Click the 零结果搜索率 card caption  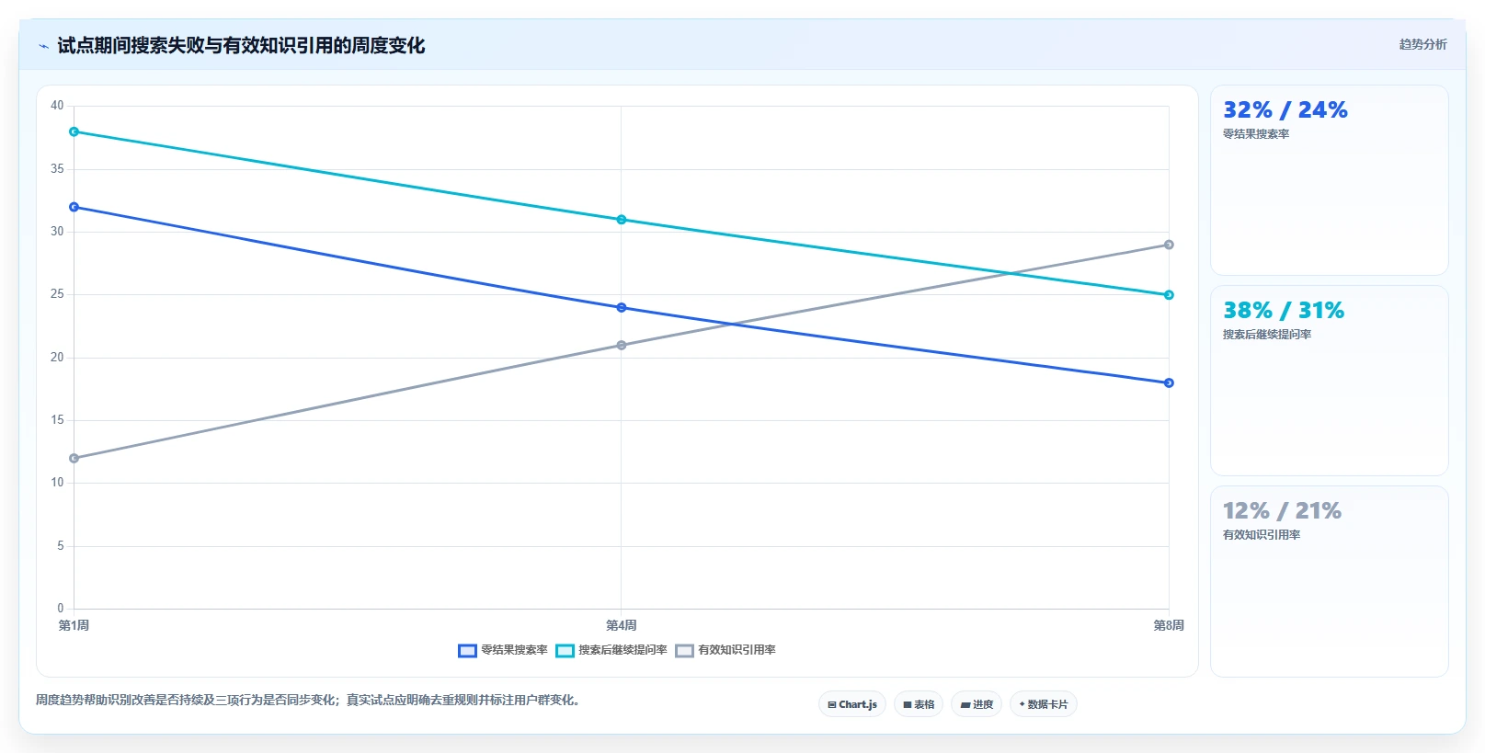pos(1256,134)
